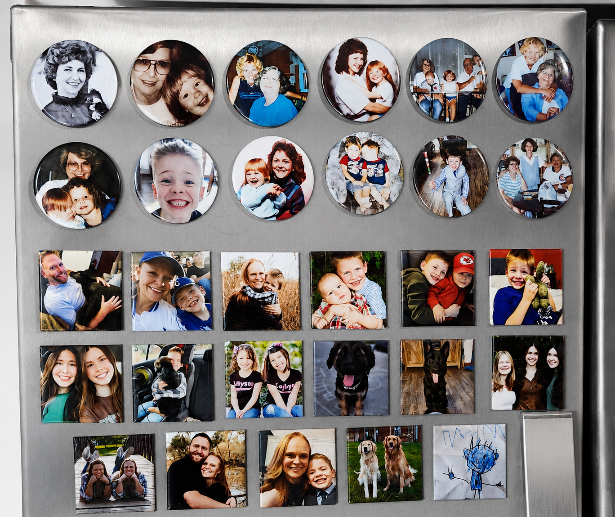Click round magnet of woman with two toddlers

coord(77,185)
